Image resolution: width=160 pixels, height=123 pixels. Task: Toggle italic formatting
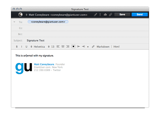click(22, 47)
